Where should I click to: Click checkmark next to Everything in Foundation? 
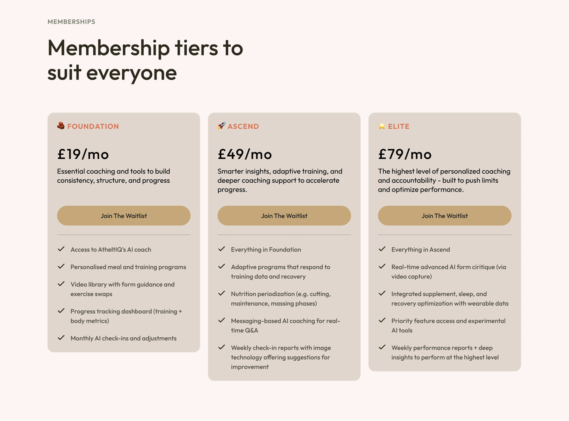[x=222, y=249]
